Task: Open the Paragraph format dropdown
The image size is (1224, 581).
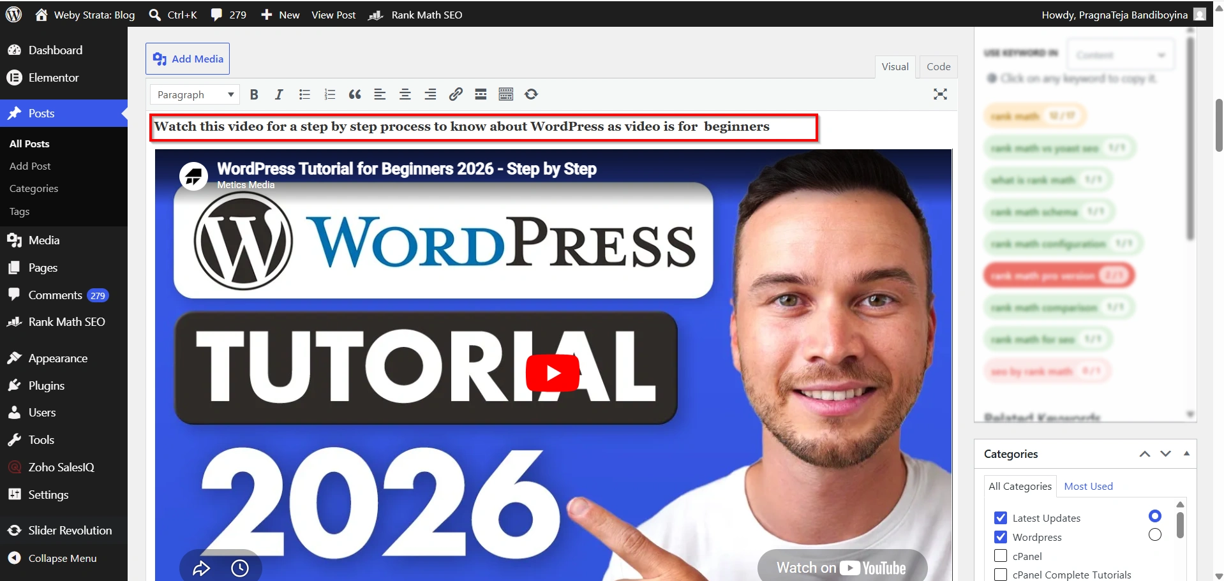Action: 195,94
